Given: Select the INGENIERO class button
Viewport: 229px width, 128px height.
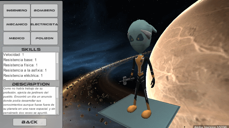Looking at the screenshot, I should tap(17, 10).
